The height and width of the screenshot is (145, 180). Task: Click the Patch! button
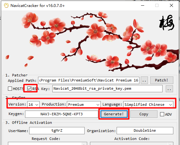click(162, 80)
